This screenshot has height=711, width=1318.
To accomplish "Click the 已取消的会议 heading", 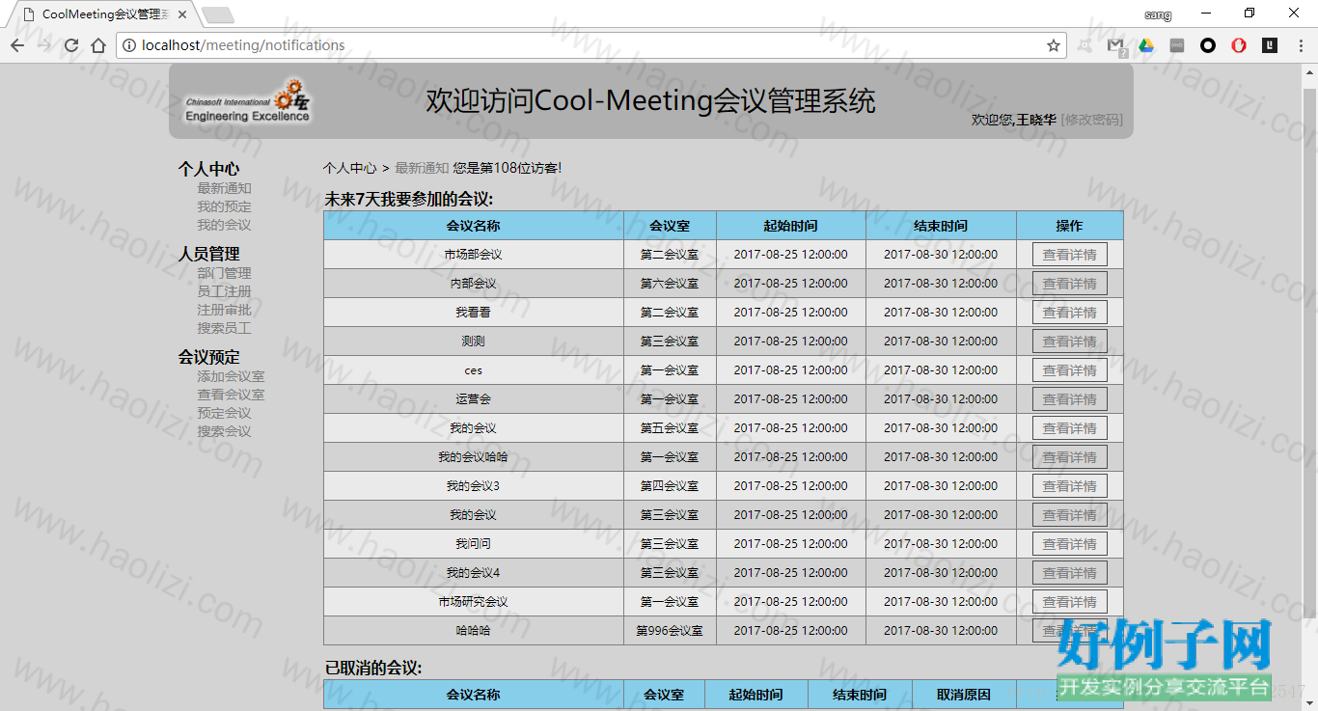I will click(373, 668).
